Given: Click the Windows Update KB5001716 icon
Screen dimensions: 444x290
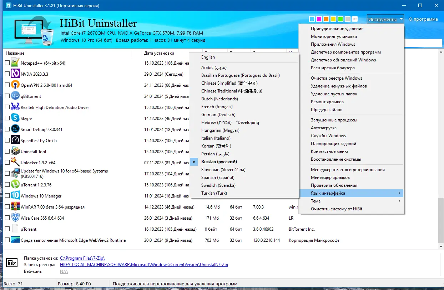Looking at the screenshot, I should point(15,174).
